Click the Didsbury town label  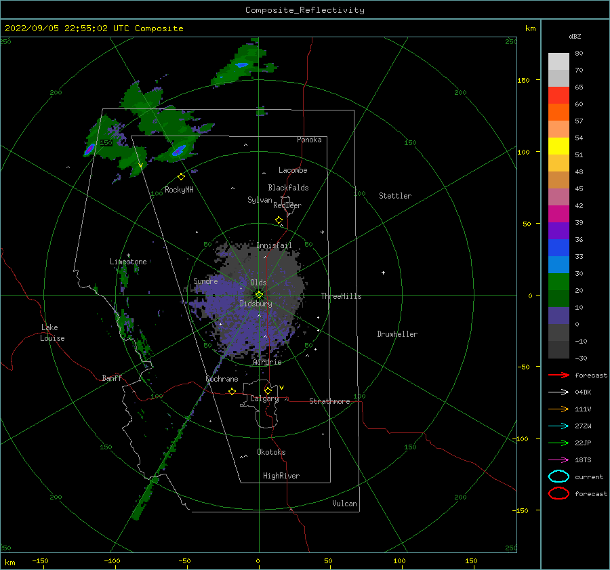256,304
